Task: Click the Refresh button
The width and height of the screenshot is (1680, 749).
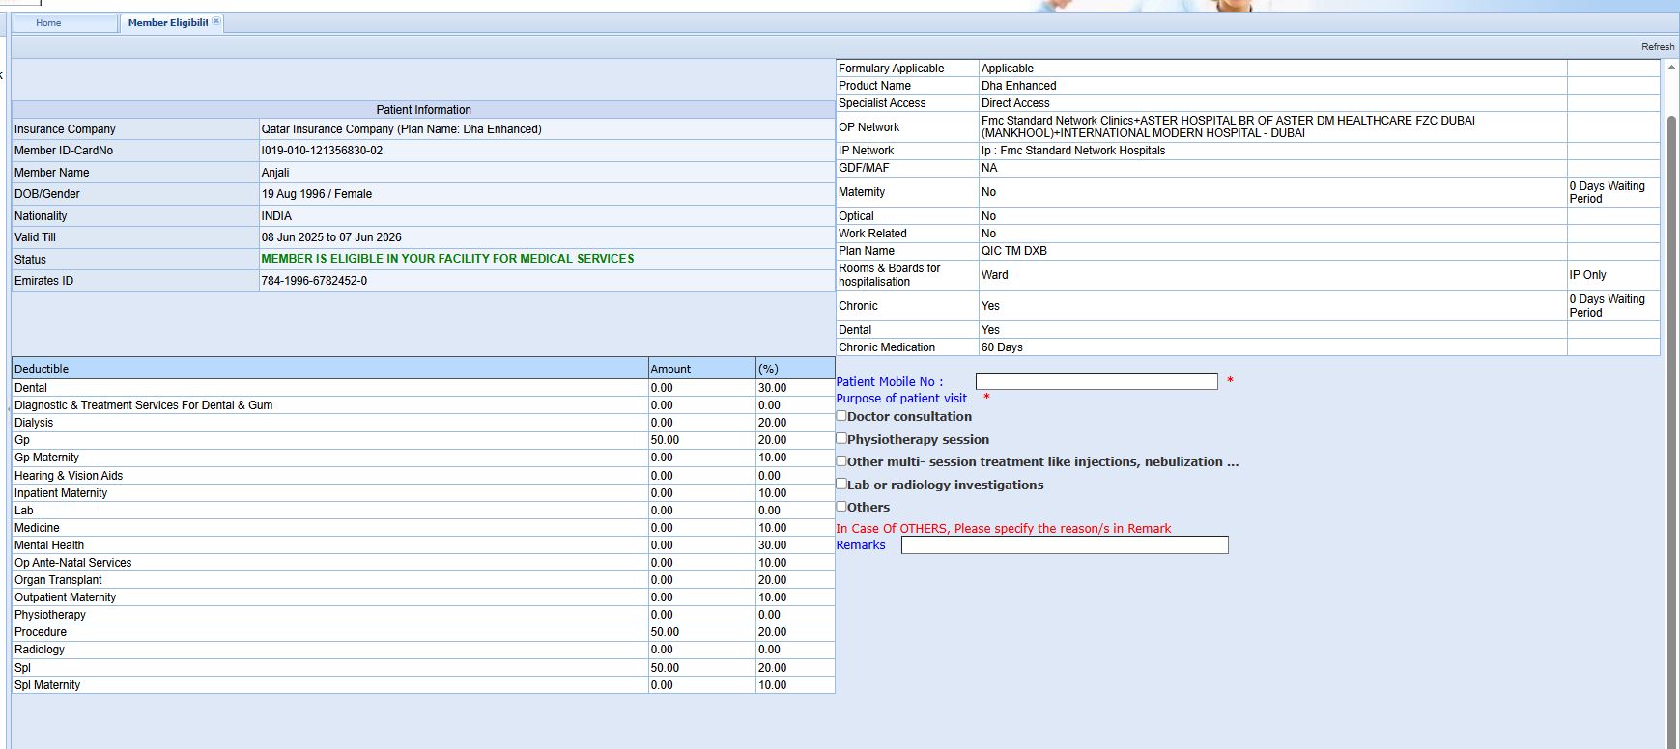Action: click(x=1657, y=47)
